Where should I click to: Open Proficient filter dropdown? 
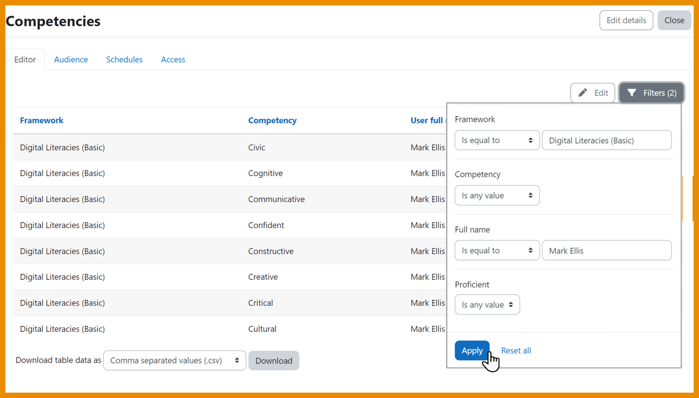tap(487, 305)
